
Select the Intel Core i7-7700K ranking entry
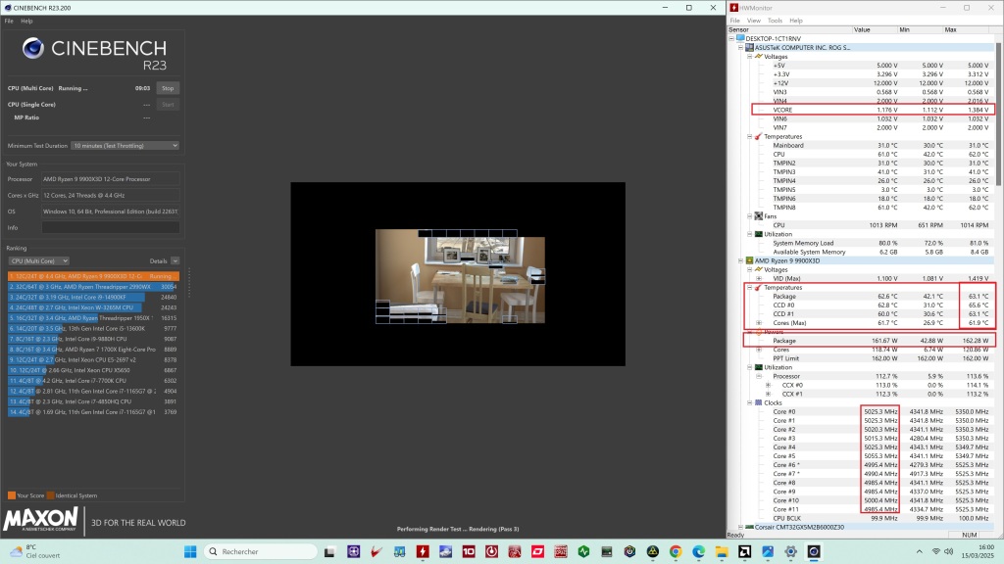pos(93,381)
